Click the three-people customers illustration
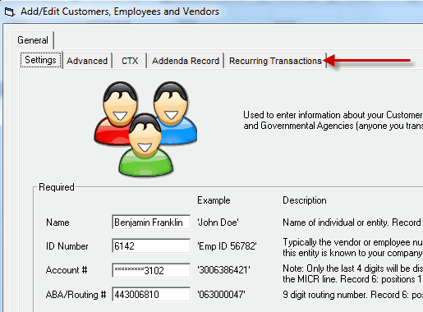The height and width of the screenshot is (312, 423). click(145, 129)
